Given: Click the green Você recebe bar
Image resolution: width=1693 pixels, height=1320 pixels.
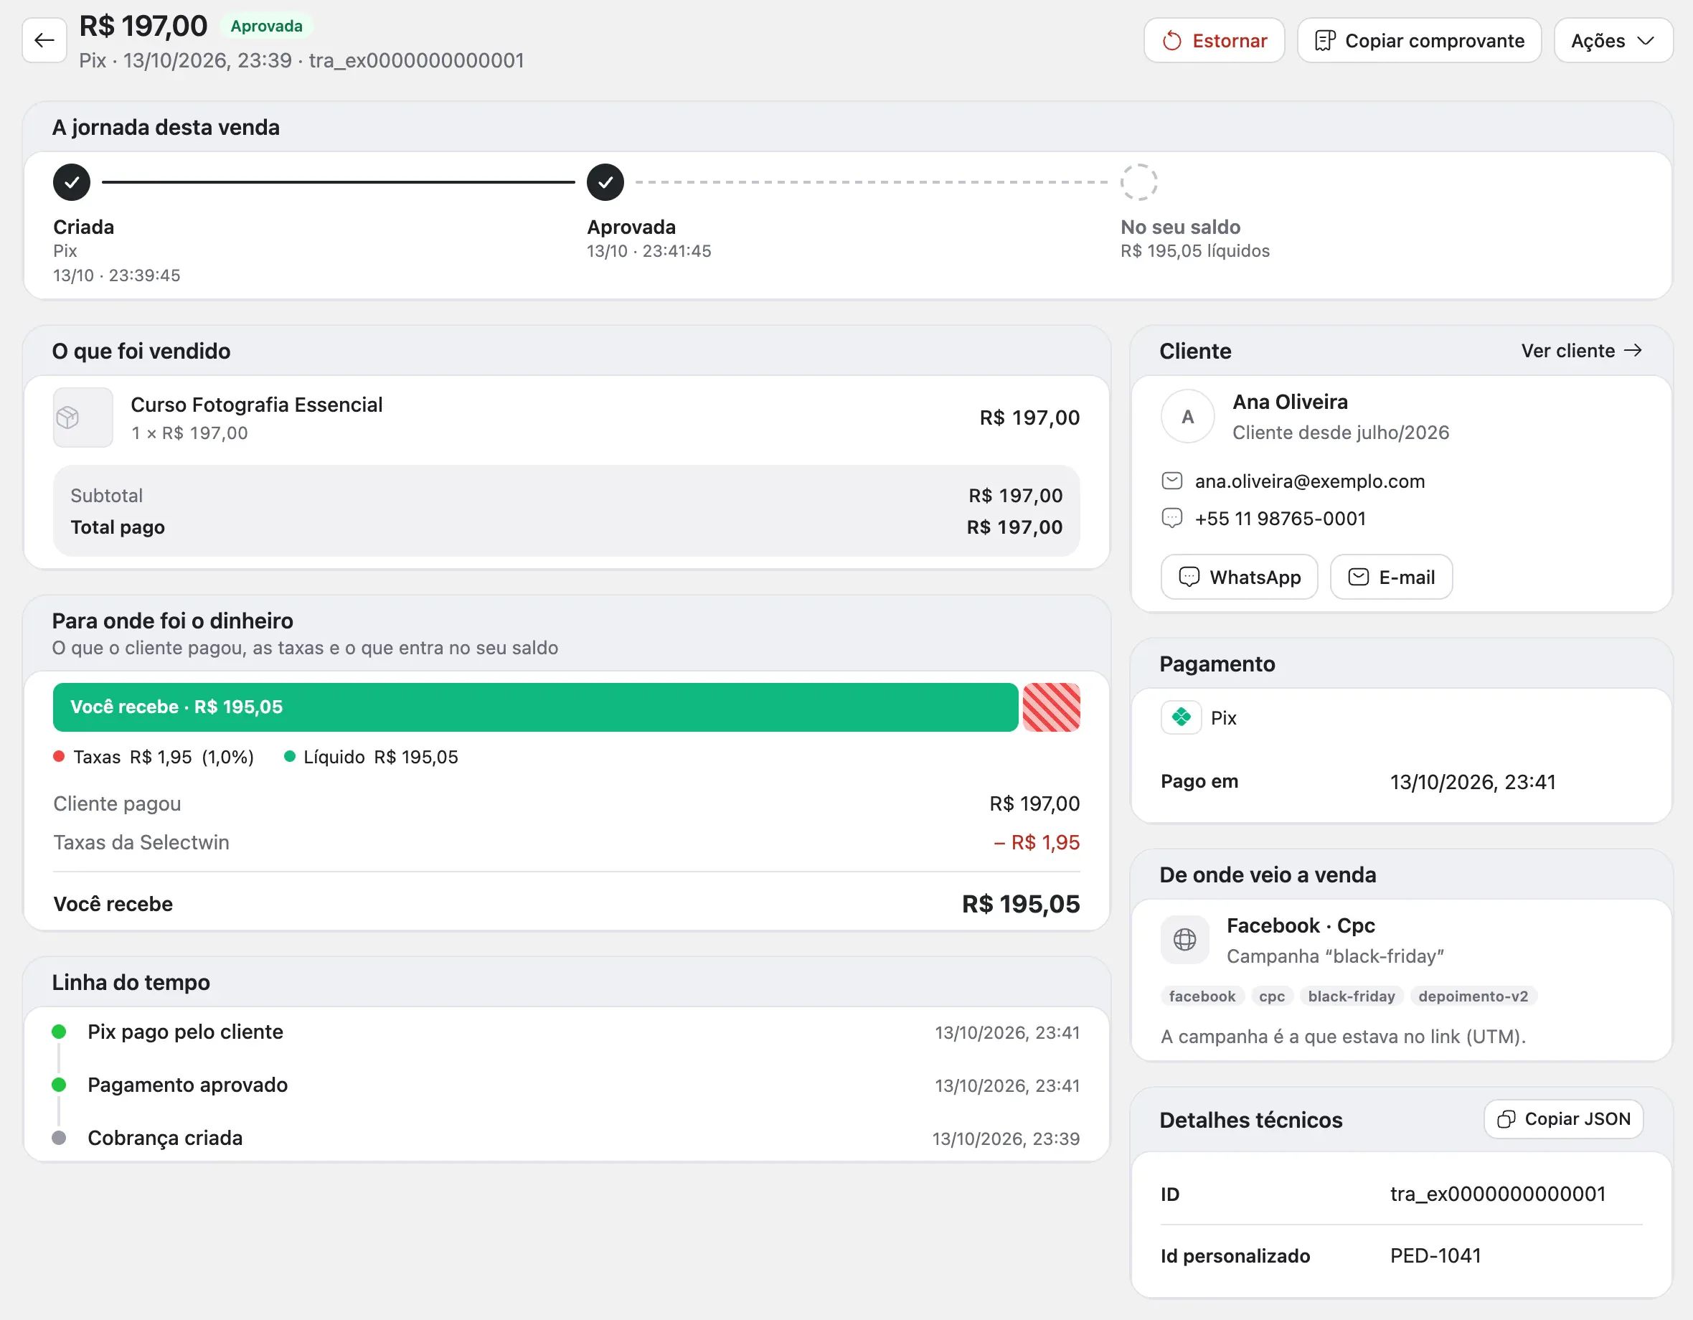Looking at the screenshot, I should [536, 707].
